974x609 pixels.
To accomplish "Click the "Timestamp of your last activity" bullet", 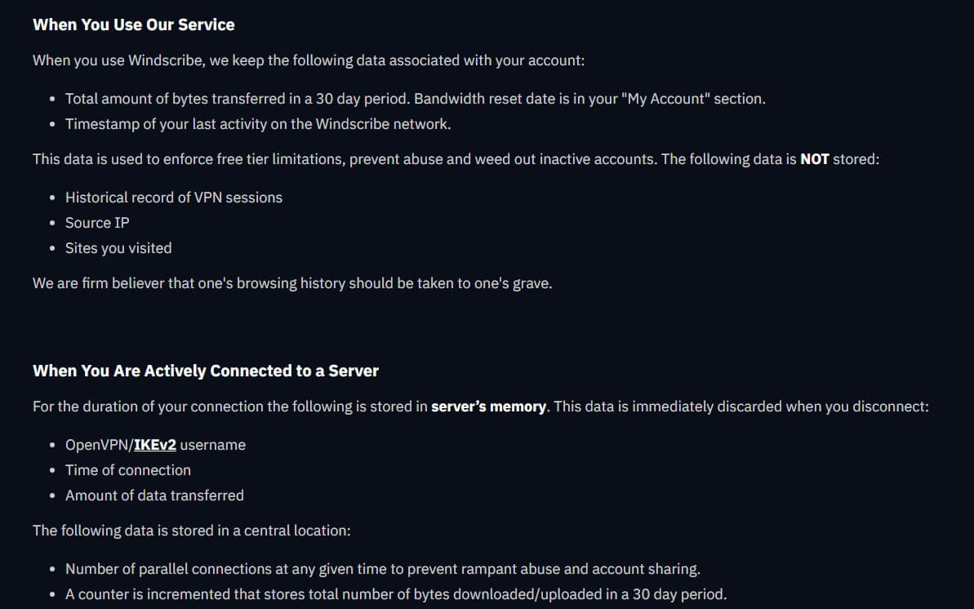I will (259, 123).
